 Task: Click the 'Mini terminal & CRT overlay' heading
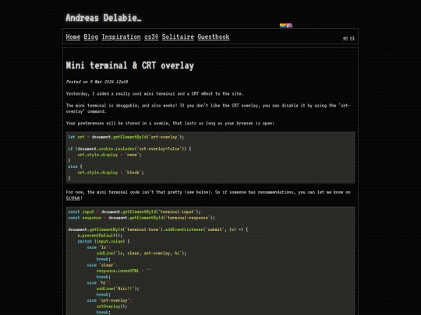point(130,65)
